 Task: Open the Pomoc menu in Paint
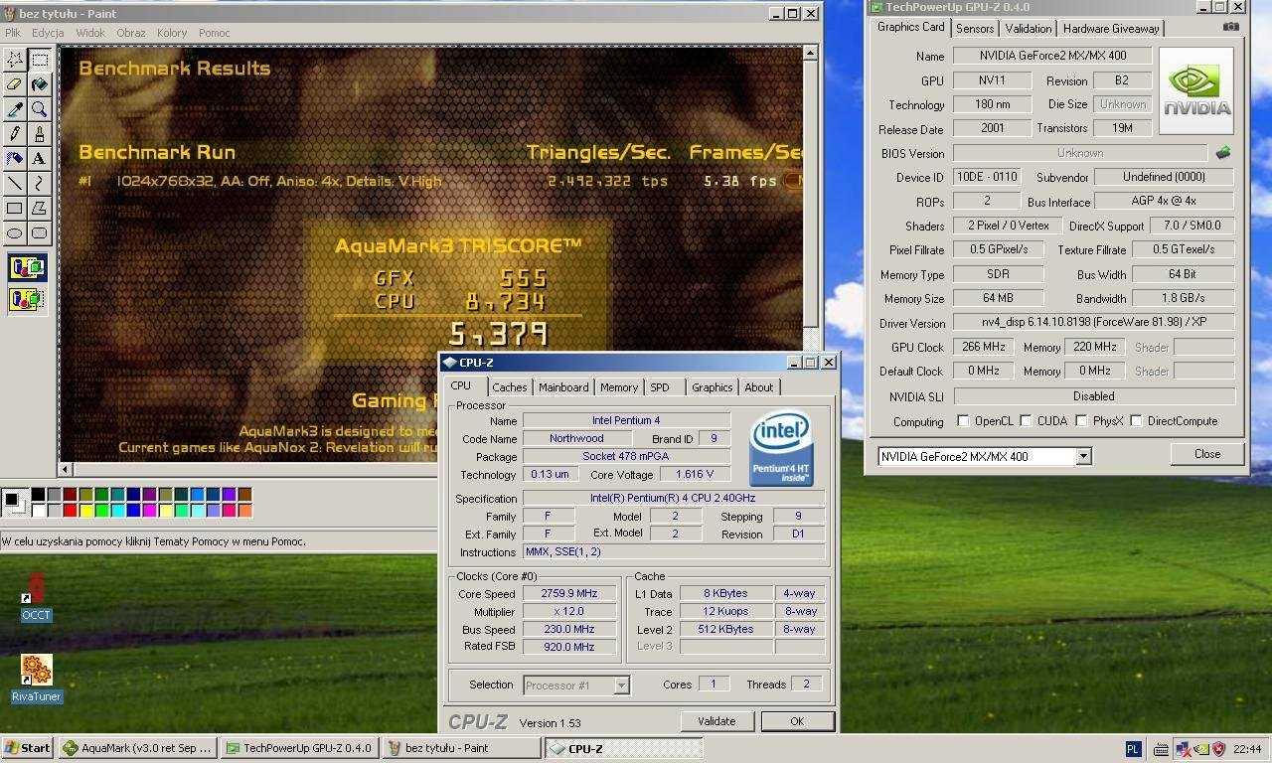pyautogui.click(x=215, y=33)
